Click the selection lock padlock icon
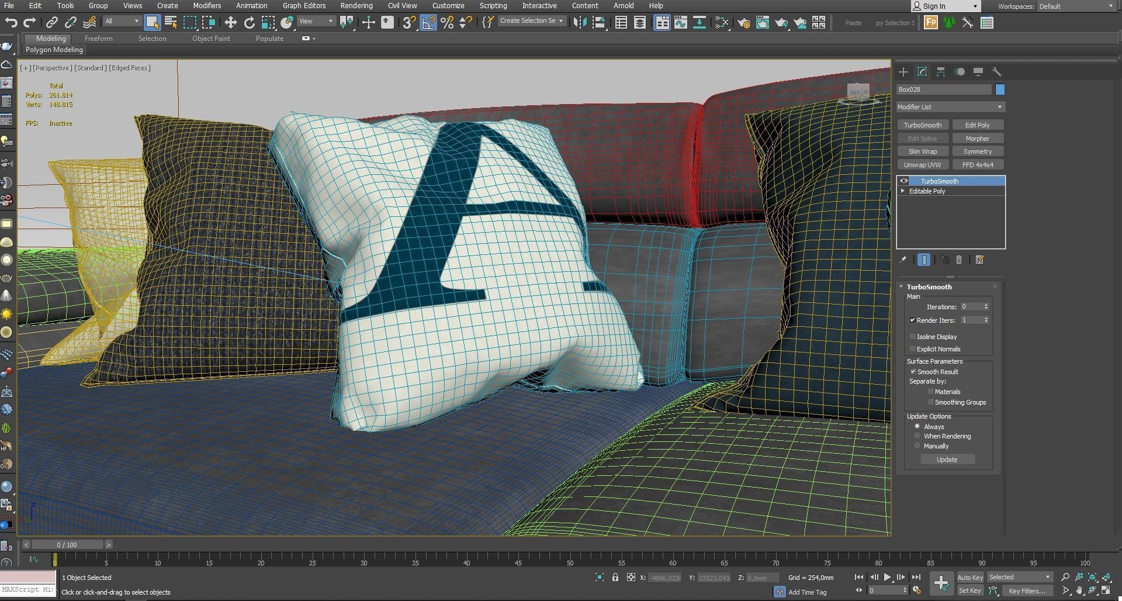The image size is (1122, 601). click(615, 578)
